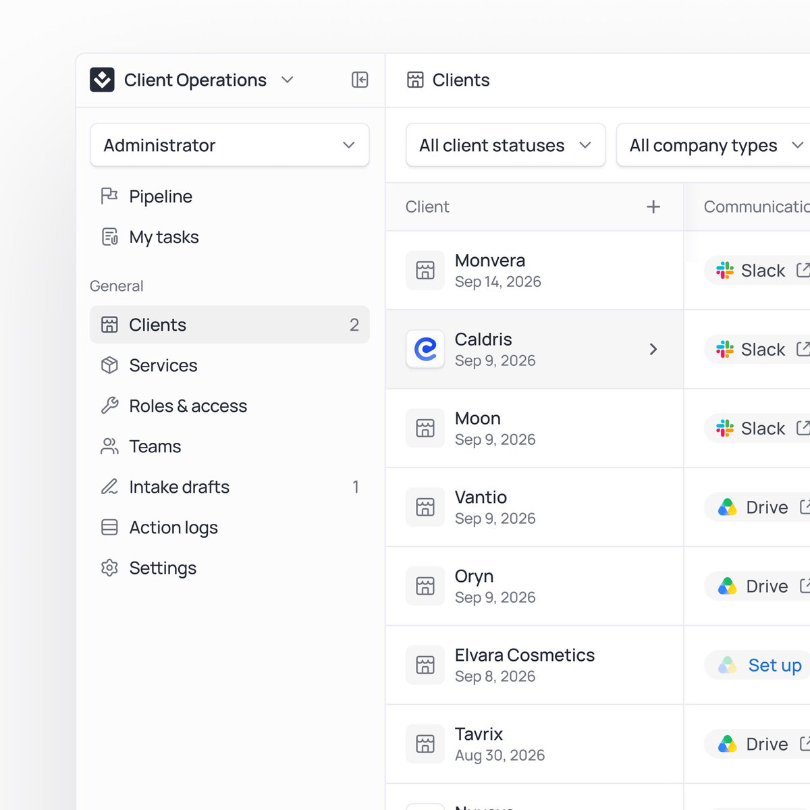Click the Caldris company logo
The image size is (810, 810).
coord(425,349)
